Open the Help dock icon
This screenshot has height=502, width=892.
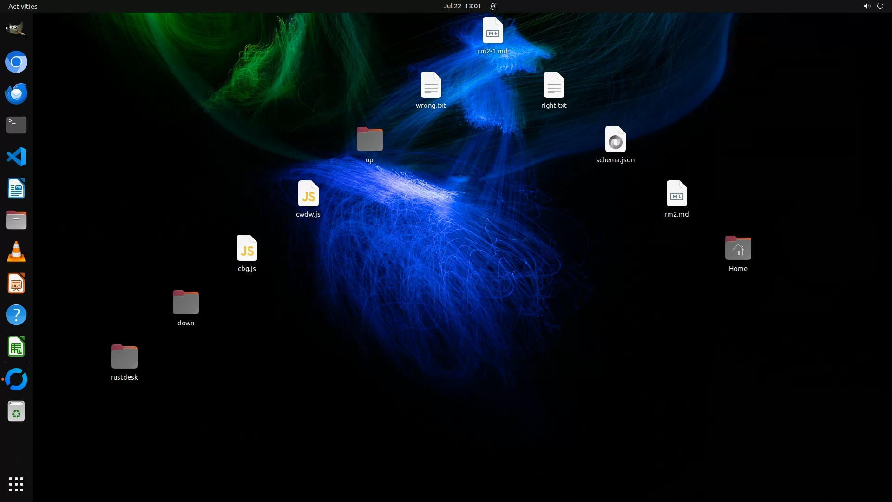(x=16, y=315)
